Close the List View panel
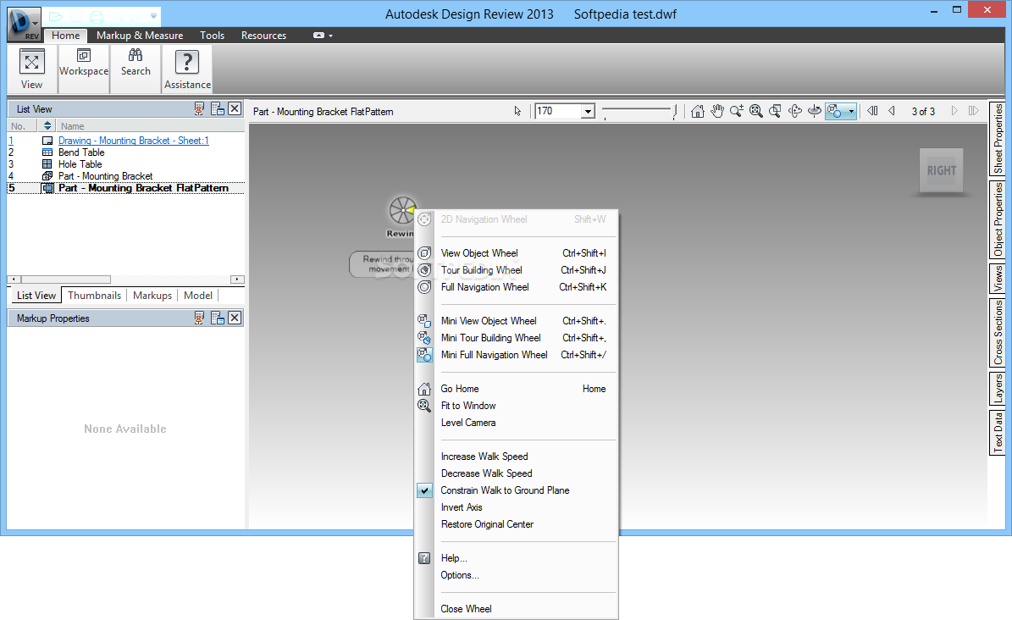Viewport: 1012px width, 620px height. 235,108
